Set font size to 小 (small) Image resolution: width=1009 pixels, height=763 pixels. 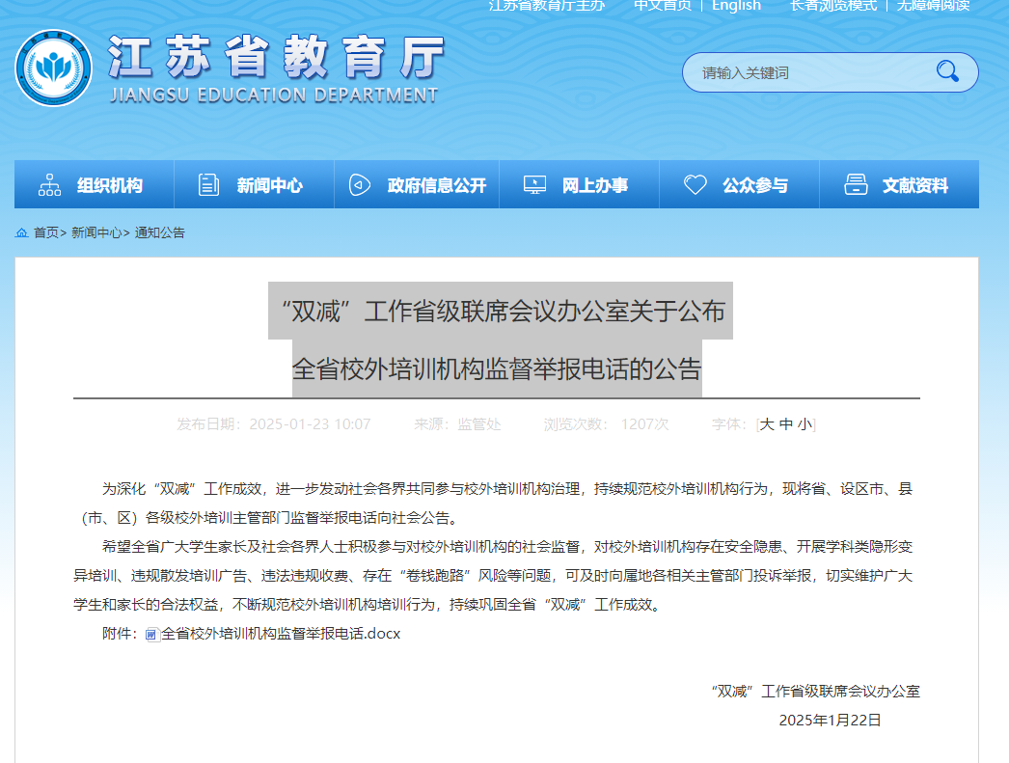click(x=804, y=424)
